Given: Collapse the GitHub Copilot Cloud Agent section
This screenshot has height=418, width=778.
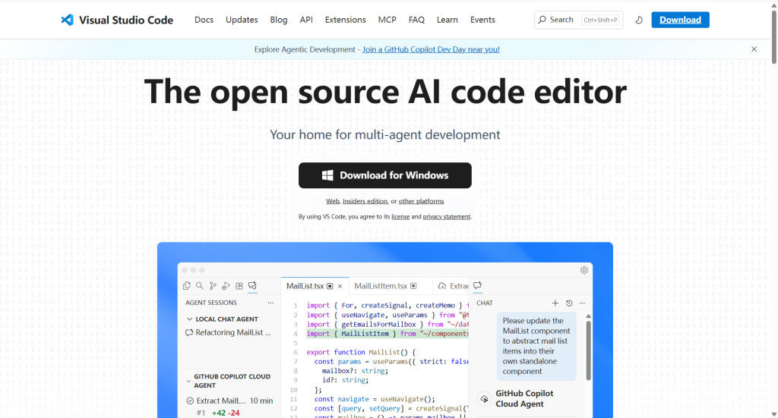Looking at the screenshot, I should coord(189,381).
